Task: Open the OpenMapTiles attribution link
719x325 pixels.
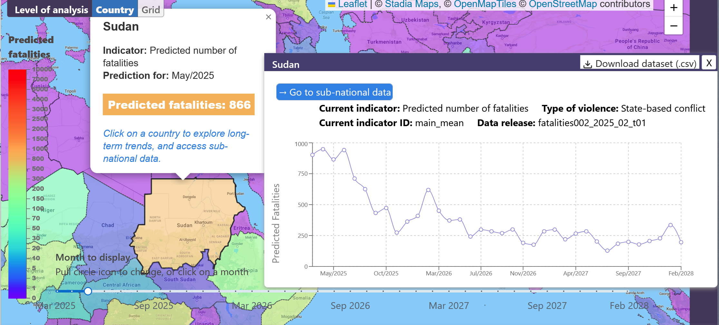Action: coord(485,4)
